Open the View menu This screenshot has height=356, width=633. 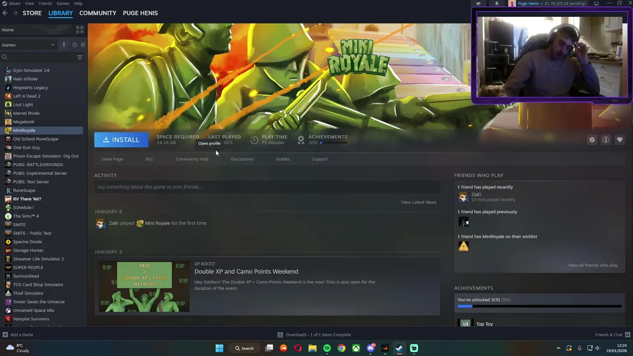pos(30,3)
